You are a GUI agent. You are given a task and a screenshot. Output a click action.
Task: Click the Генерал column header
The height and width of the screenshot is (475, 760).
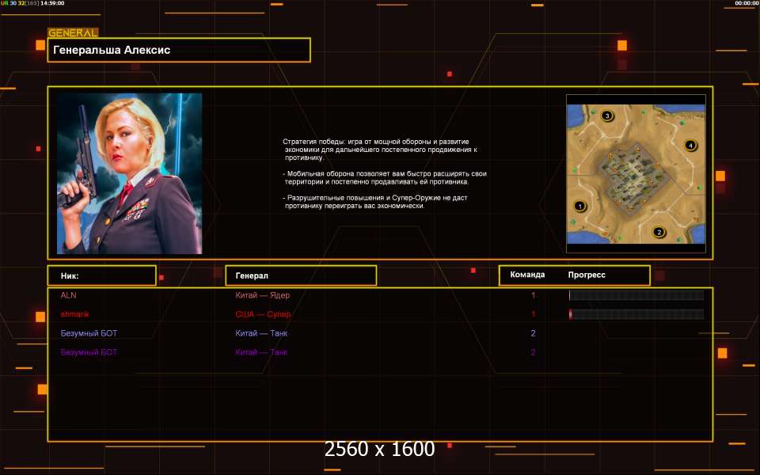[x=301, y=275]
